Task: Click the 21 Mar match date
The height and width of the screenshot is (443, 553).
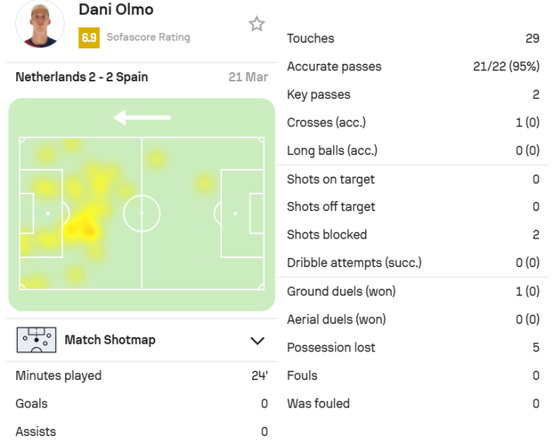Action: click(x=248, y=77)
